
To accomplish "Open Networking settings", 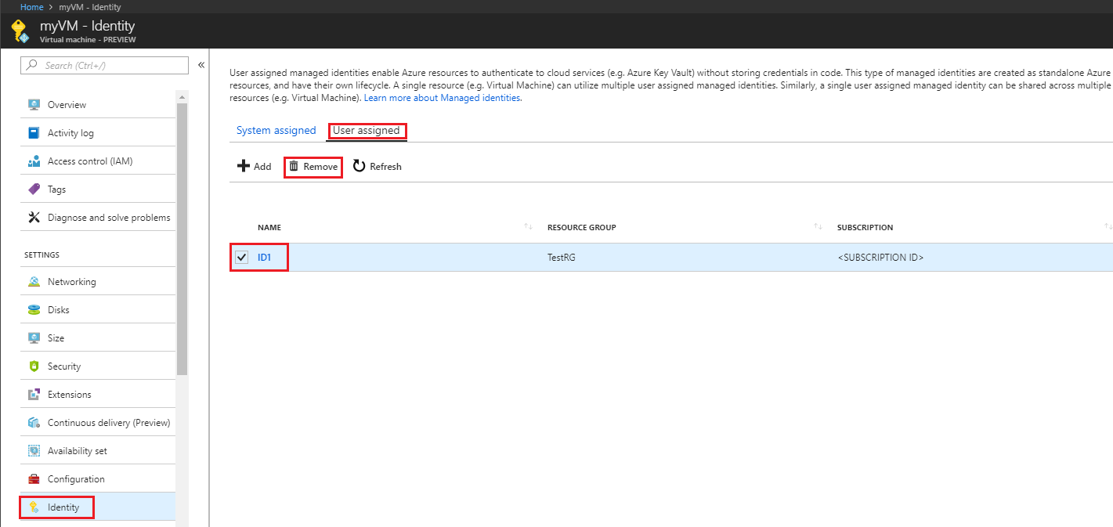I will pyautogui.click(x=98, y=282).
